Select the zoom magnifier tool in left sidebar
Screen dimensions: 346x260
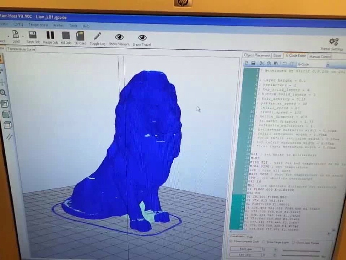[3, 93]
